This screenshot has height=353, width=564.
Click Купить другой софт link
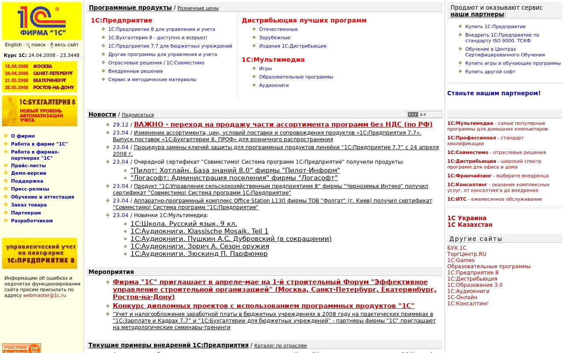coord(490,71)
